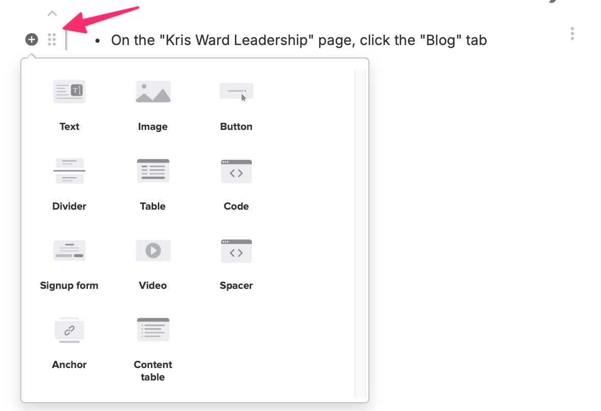Image resolution: width=601 pixels, height=411 pixels.
Task: Click the six-dot drag handle
Action: point(52,39)
